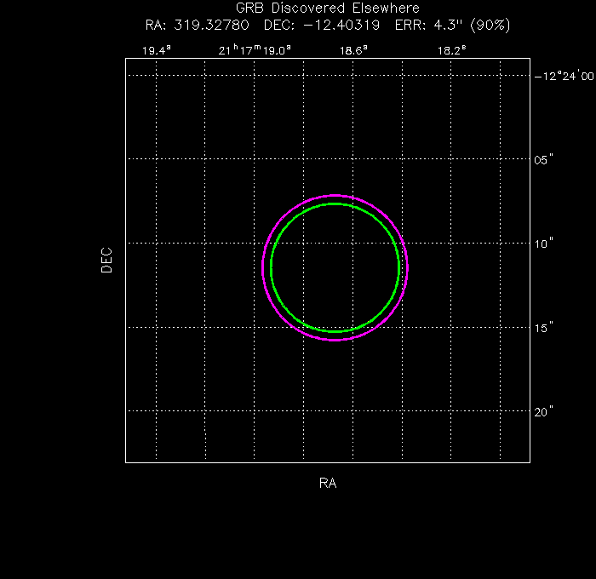Click the 'GRB Discovered Elsewhere' title text
Image resolution: width=596 pixels, height=579 pixels.
[328, 8]
